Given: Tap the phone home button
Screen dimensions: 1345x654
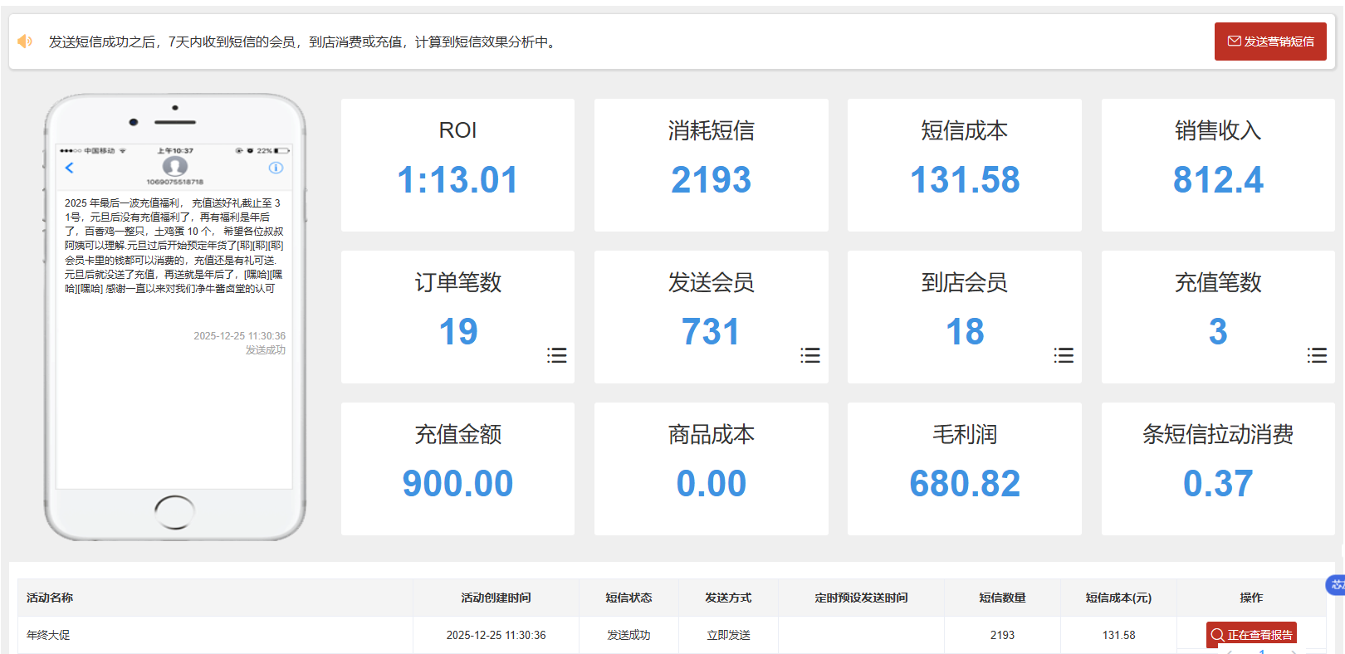Looking at the screenshot, I should pos(175,510).
